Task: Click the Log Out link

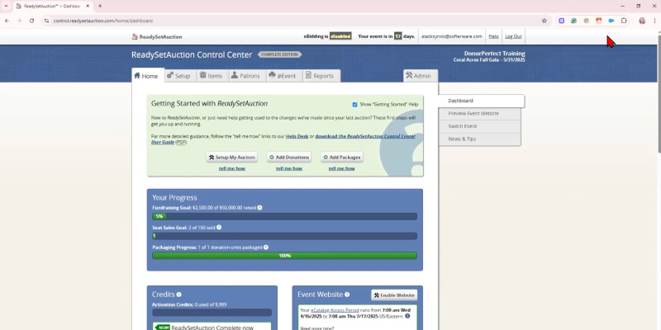Action: (x=513, y=36)
